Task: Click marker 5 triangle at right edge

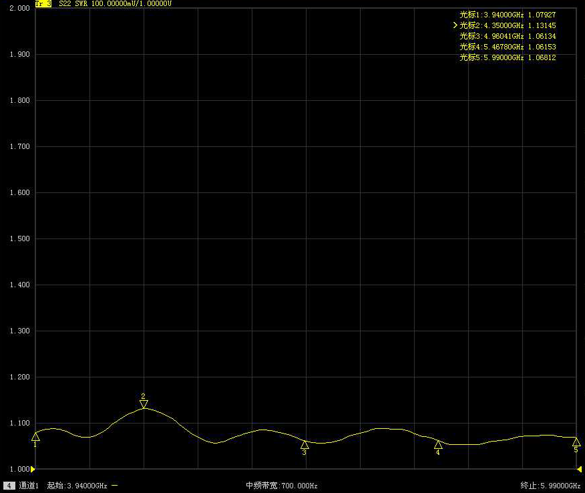Action: point(576,442)
